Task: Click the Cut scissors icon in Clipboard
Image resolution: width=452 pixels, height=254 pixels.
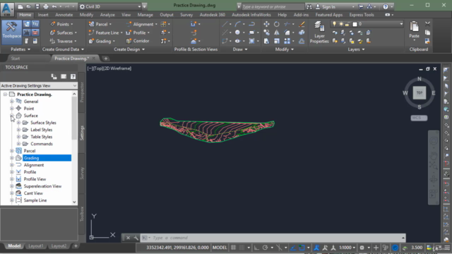Action: click(427, 24)
